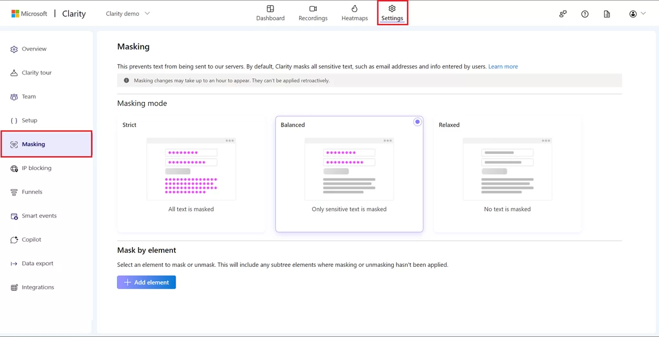Open the document notes icon in the header

tap(607, 14)
